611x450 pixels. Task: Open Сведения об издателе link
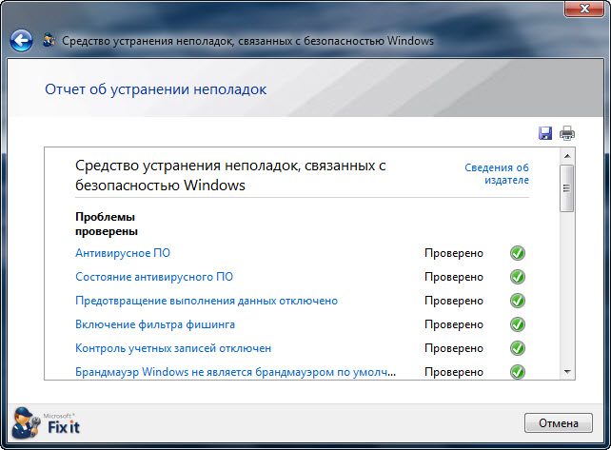[497, 174]
